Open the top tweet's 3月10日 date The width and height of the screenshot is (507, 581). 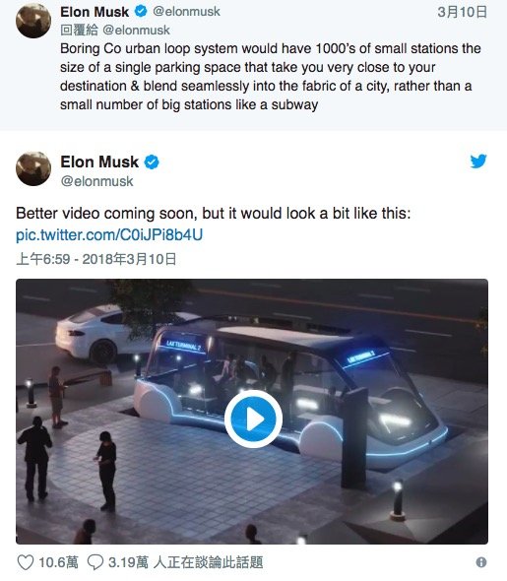click(x=462, y=12)
